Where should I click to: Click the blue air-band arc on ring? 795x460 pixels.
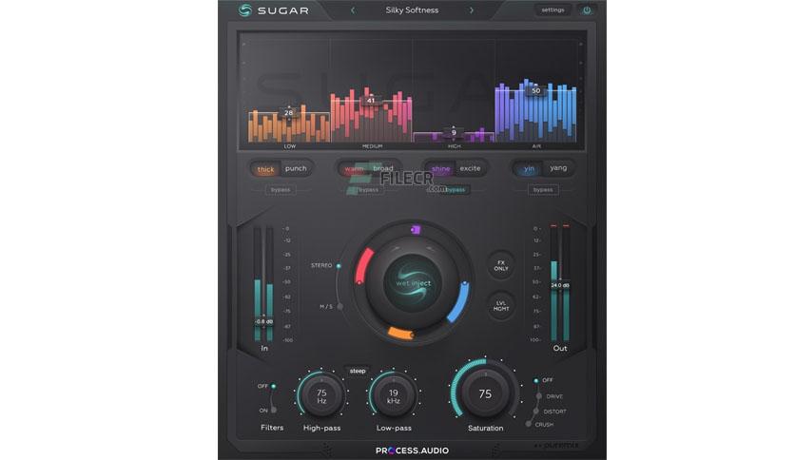point(458,302)
